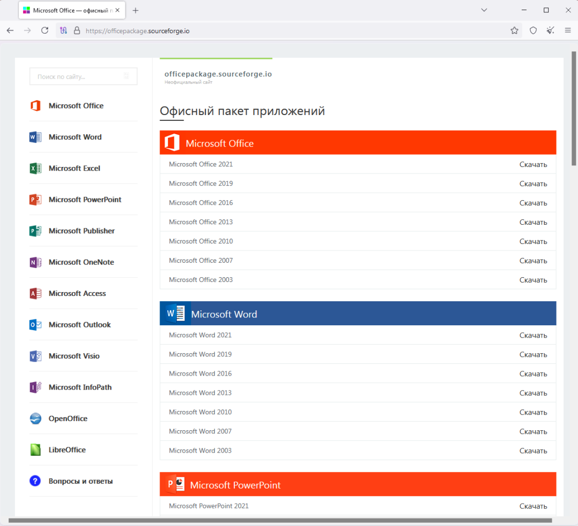
Task: Click the Microsoft Word sidebar icon
Action: pyautogui.click(x=35, y=137)
